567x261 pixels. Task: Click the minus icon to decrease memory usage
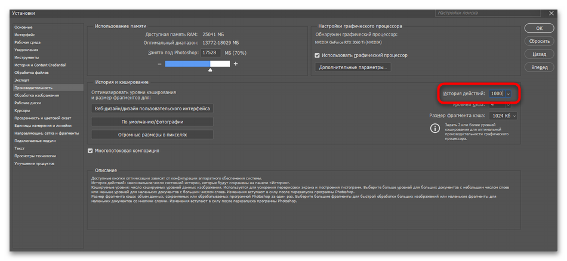tap(160, 64)
